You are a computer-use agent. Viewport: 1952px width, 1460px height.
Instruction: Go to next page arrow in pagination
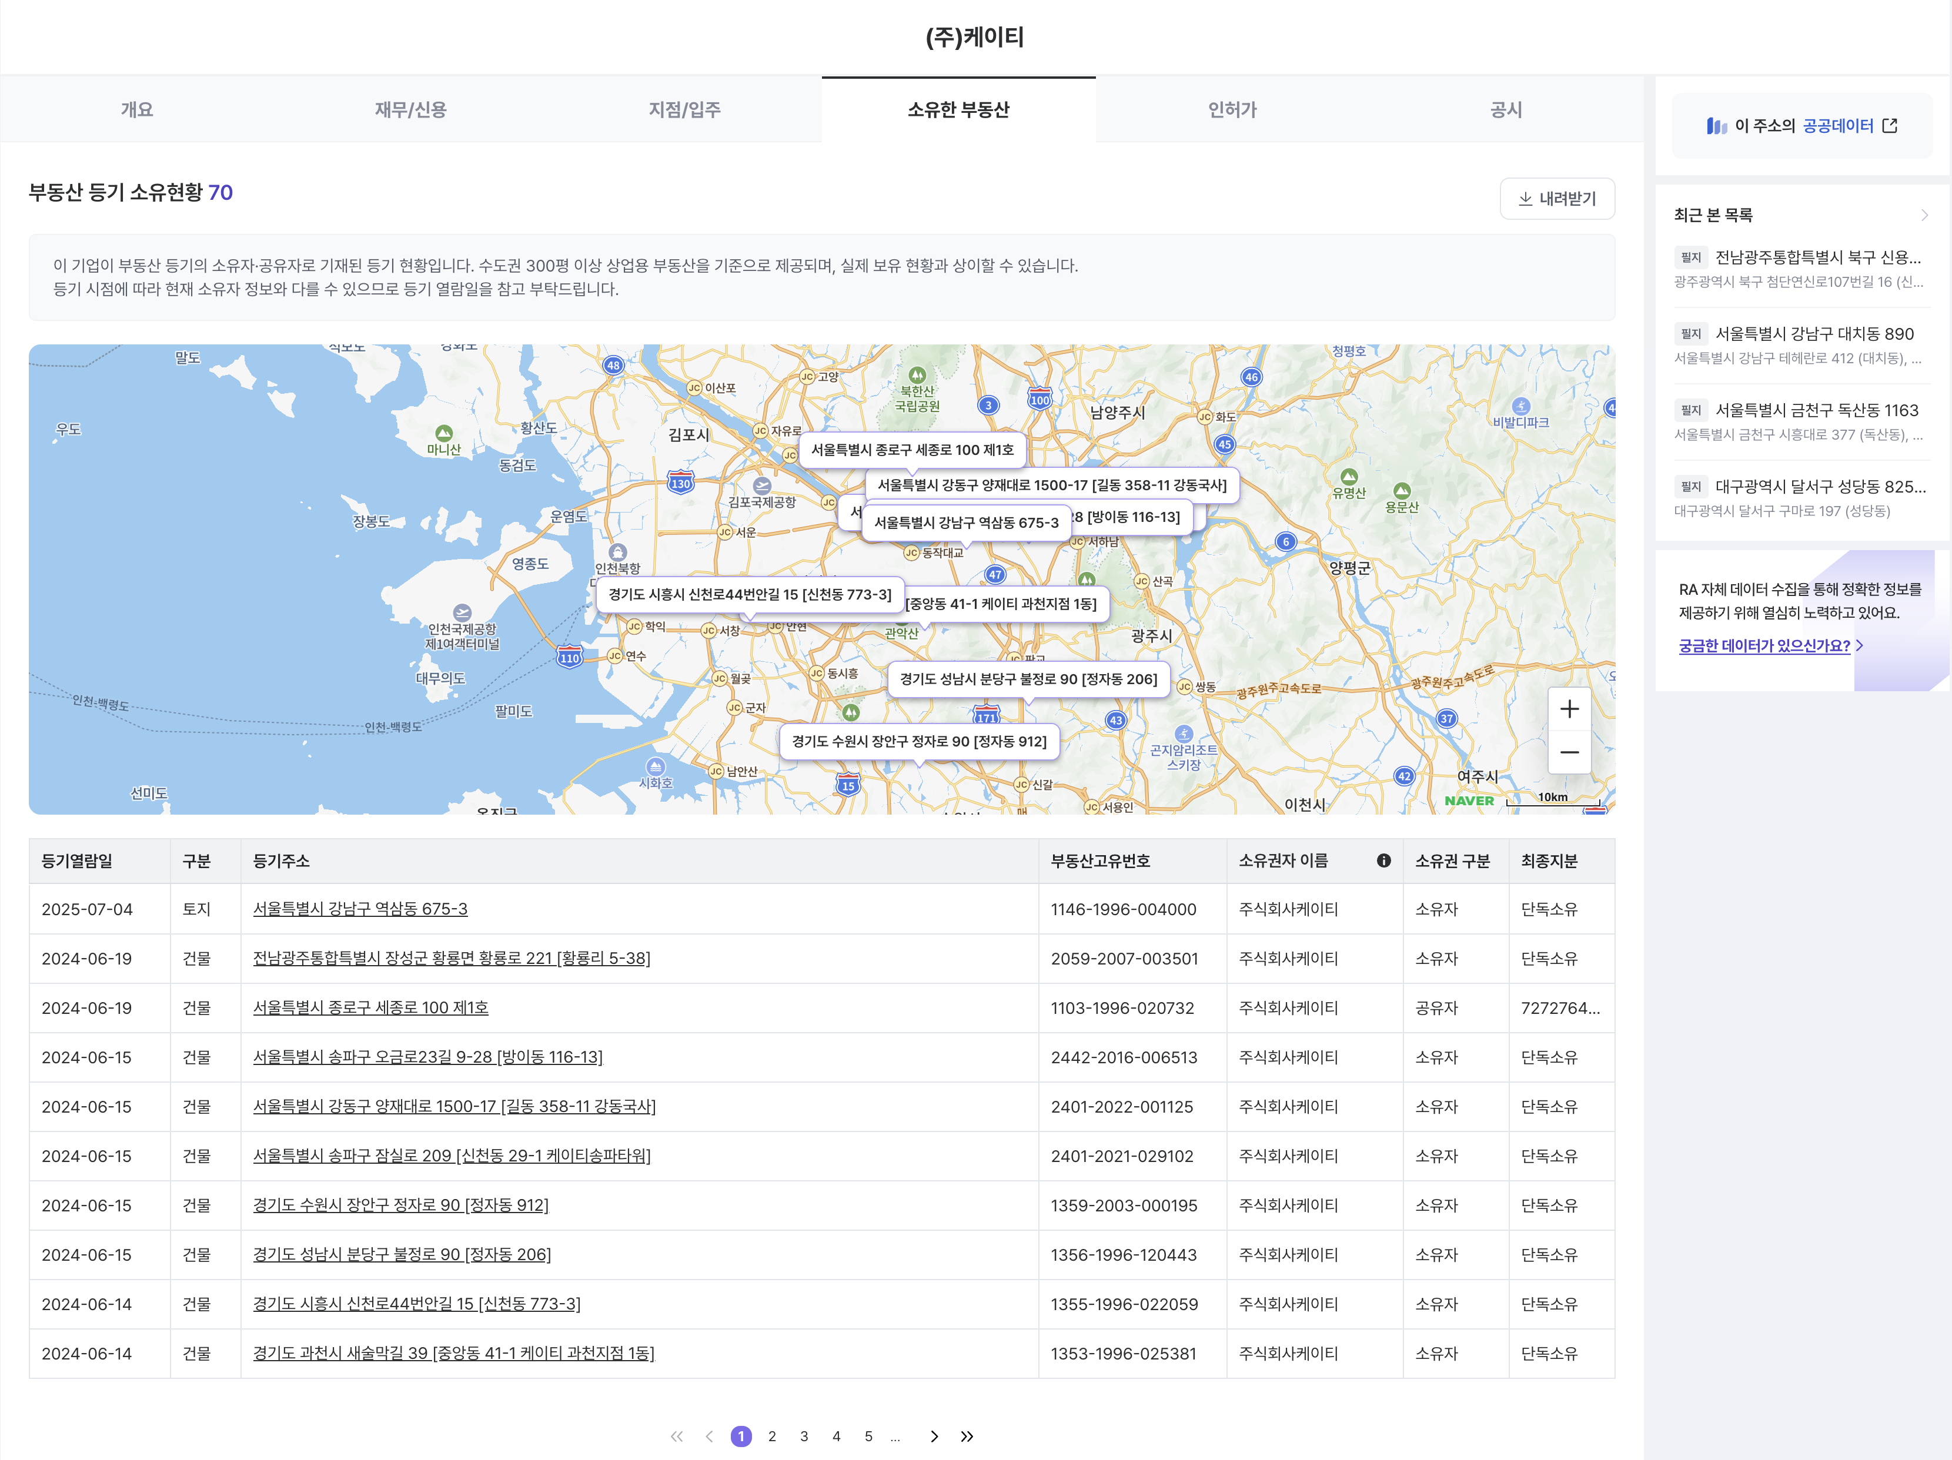coord(934,1436)
